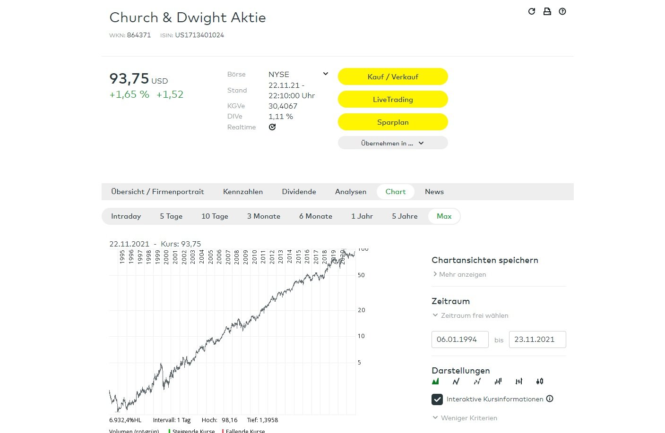Click the start date field 06.01.1994
Screen dimensions: 665x433
pos(459,340)
